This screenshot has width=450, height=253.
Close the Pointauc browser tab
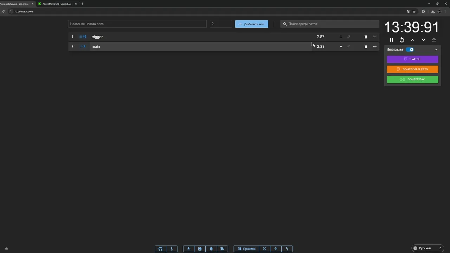(x=33, y=4)
